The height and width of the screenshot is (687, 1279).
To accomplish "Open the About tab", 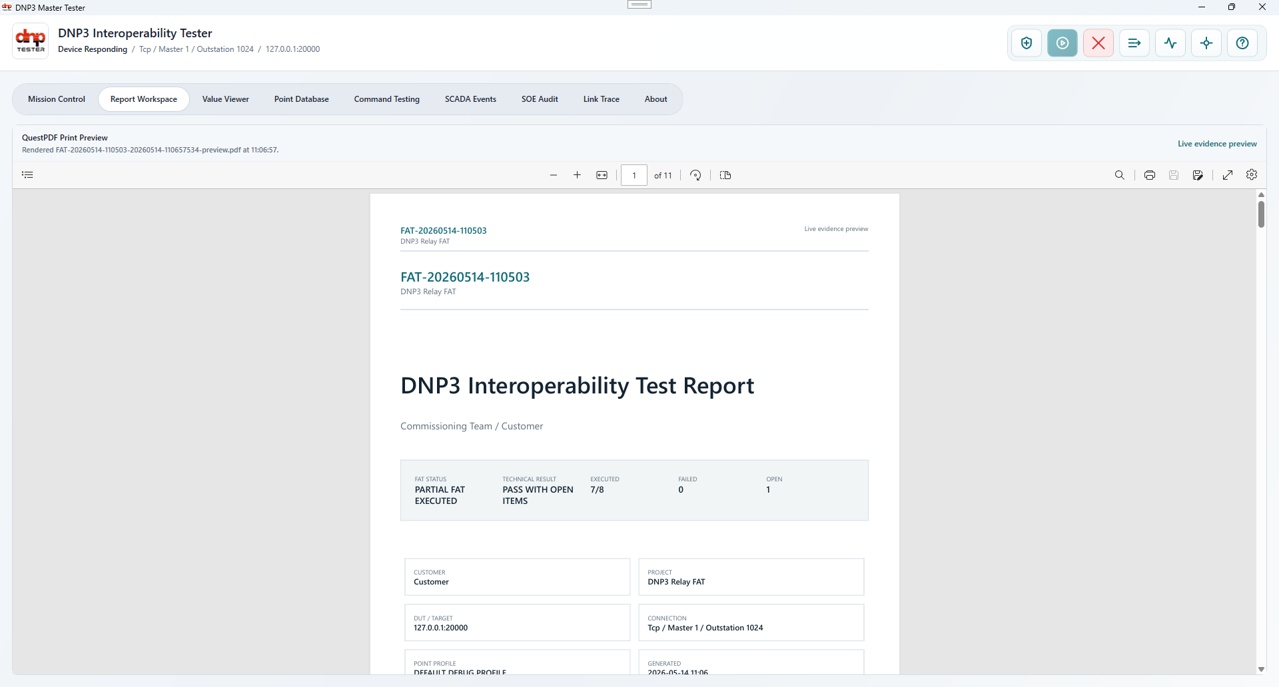I will coord(656,99).
